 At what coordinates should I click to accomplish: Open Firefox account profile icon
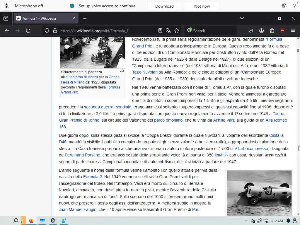(x=261, y=30)
